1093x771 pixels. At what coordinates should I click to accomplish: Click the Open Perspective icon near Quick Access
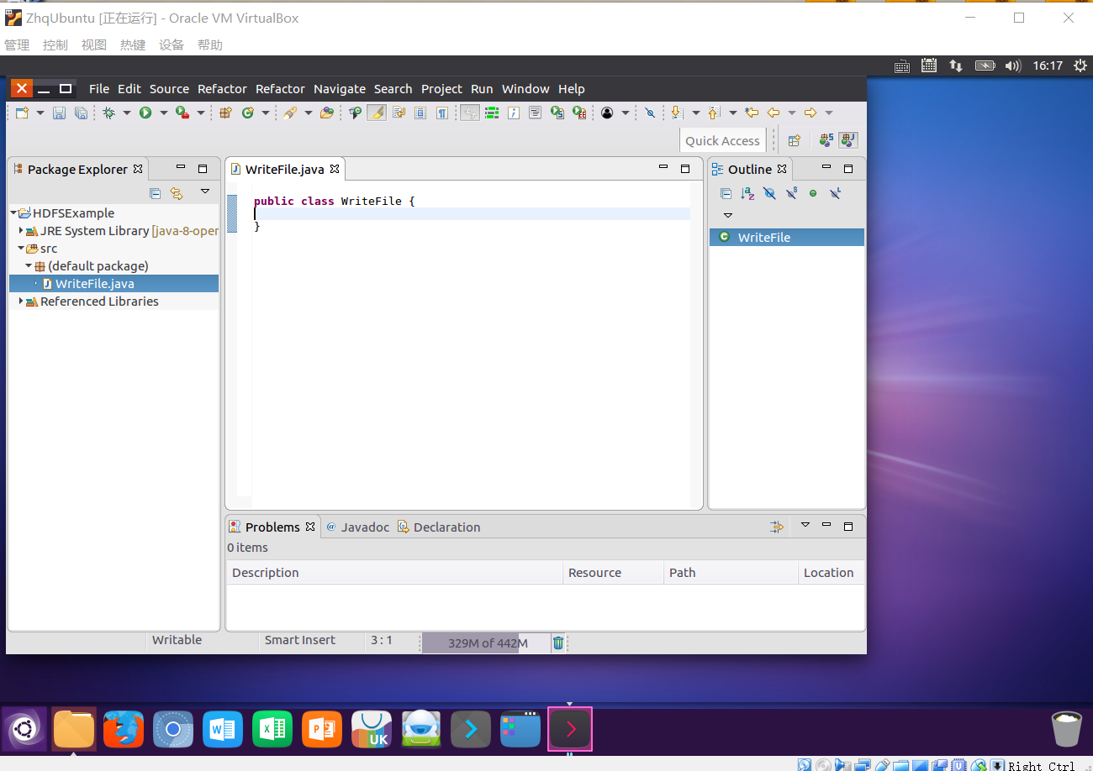794,140
